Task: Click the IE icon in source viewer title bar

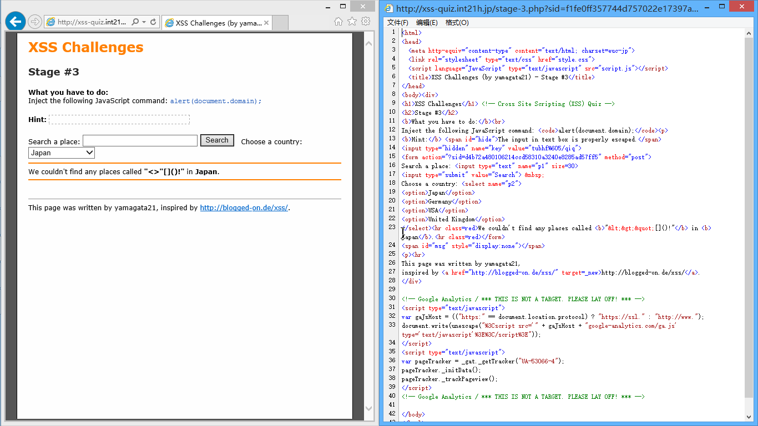Action: pos(390,8)
